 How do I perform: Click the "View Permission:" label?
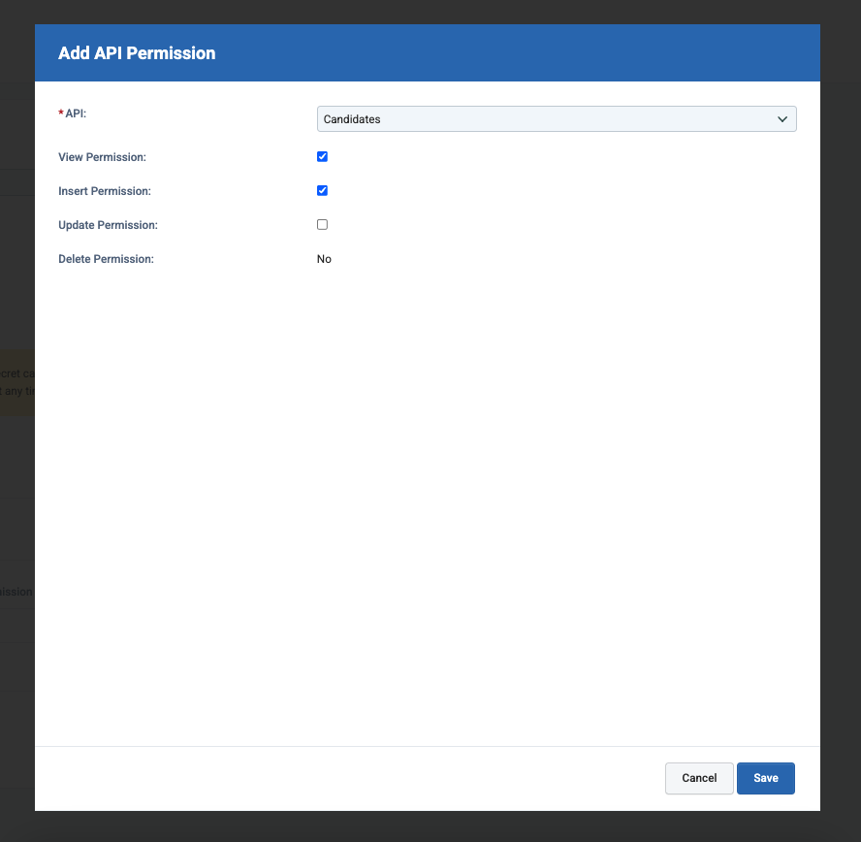[x=102, y=156]
